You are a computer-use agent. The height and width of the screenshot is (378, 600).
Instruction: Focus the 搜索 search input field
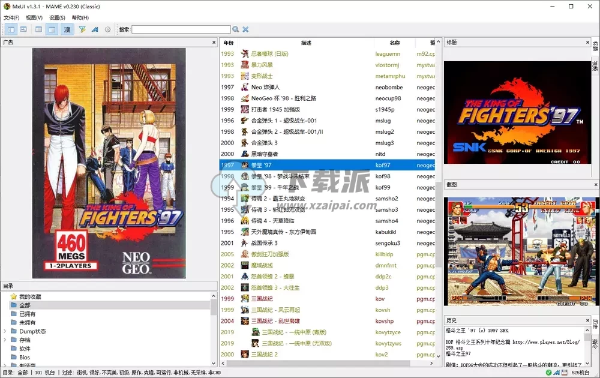tap(181, 29)
